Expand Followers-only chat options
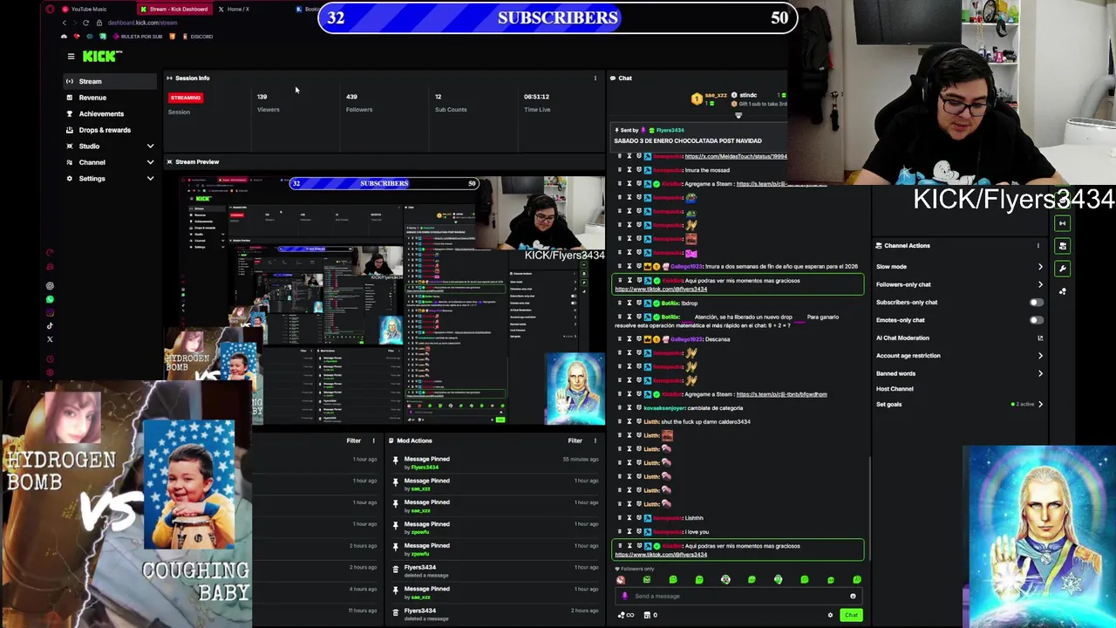Viewport: 1116px width, 628px height. coord(1040,284)
